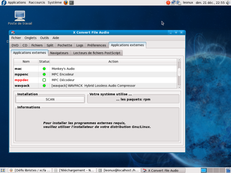The width and height of the screenshot is (231, 173).
Task: Click X Convert File Audio taskbar button
Action: (x=163, y=170)
